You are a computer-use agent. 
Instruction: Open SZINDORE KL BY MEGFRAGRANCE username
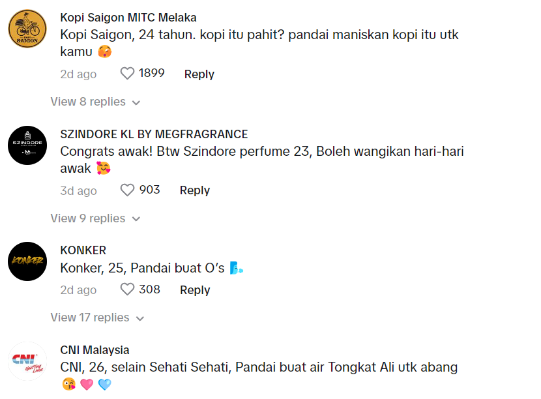click(154, 134)
